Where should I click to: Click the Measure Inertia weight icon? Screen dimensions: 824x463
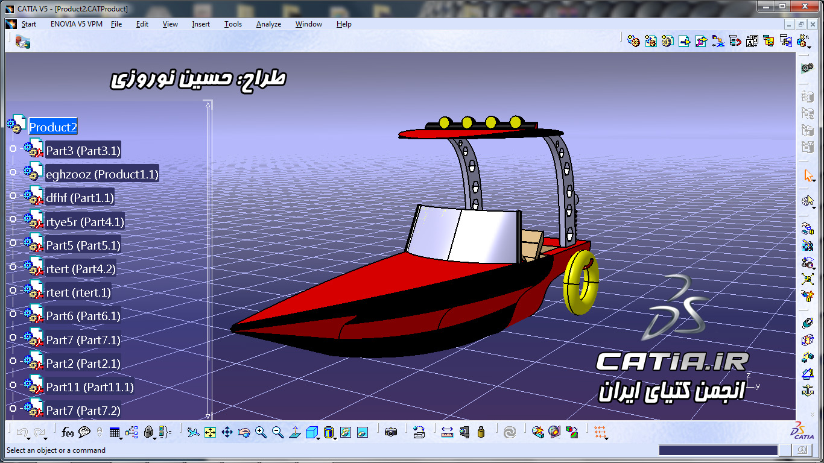(x=481, y=432)
